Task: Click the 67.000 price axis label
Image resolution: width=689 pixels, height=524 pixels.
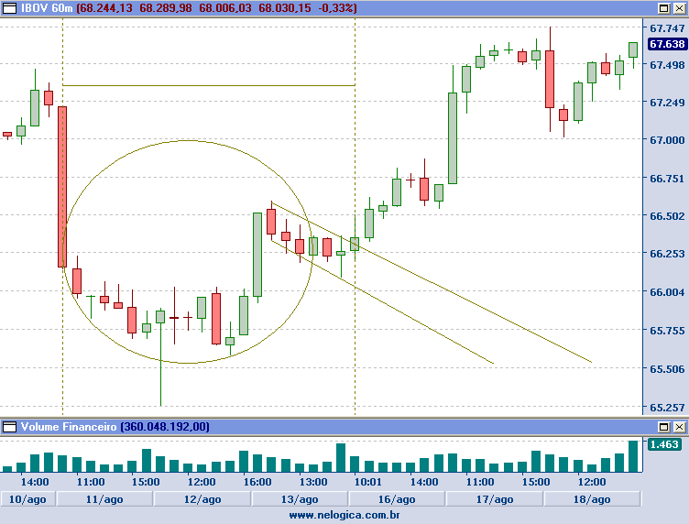Action: 666,140
